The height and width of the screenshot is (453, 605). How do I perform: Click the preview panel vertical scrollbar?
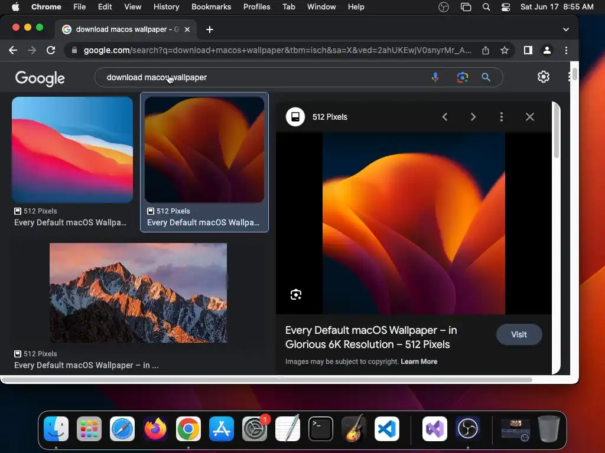(x=556, y=131)
